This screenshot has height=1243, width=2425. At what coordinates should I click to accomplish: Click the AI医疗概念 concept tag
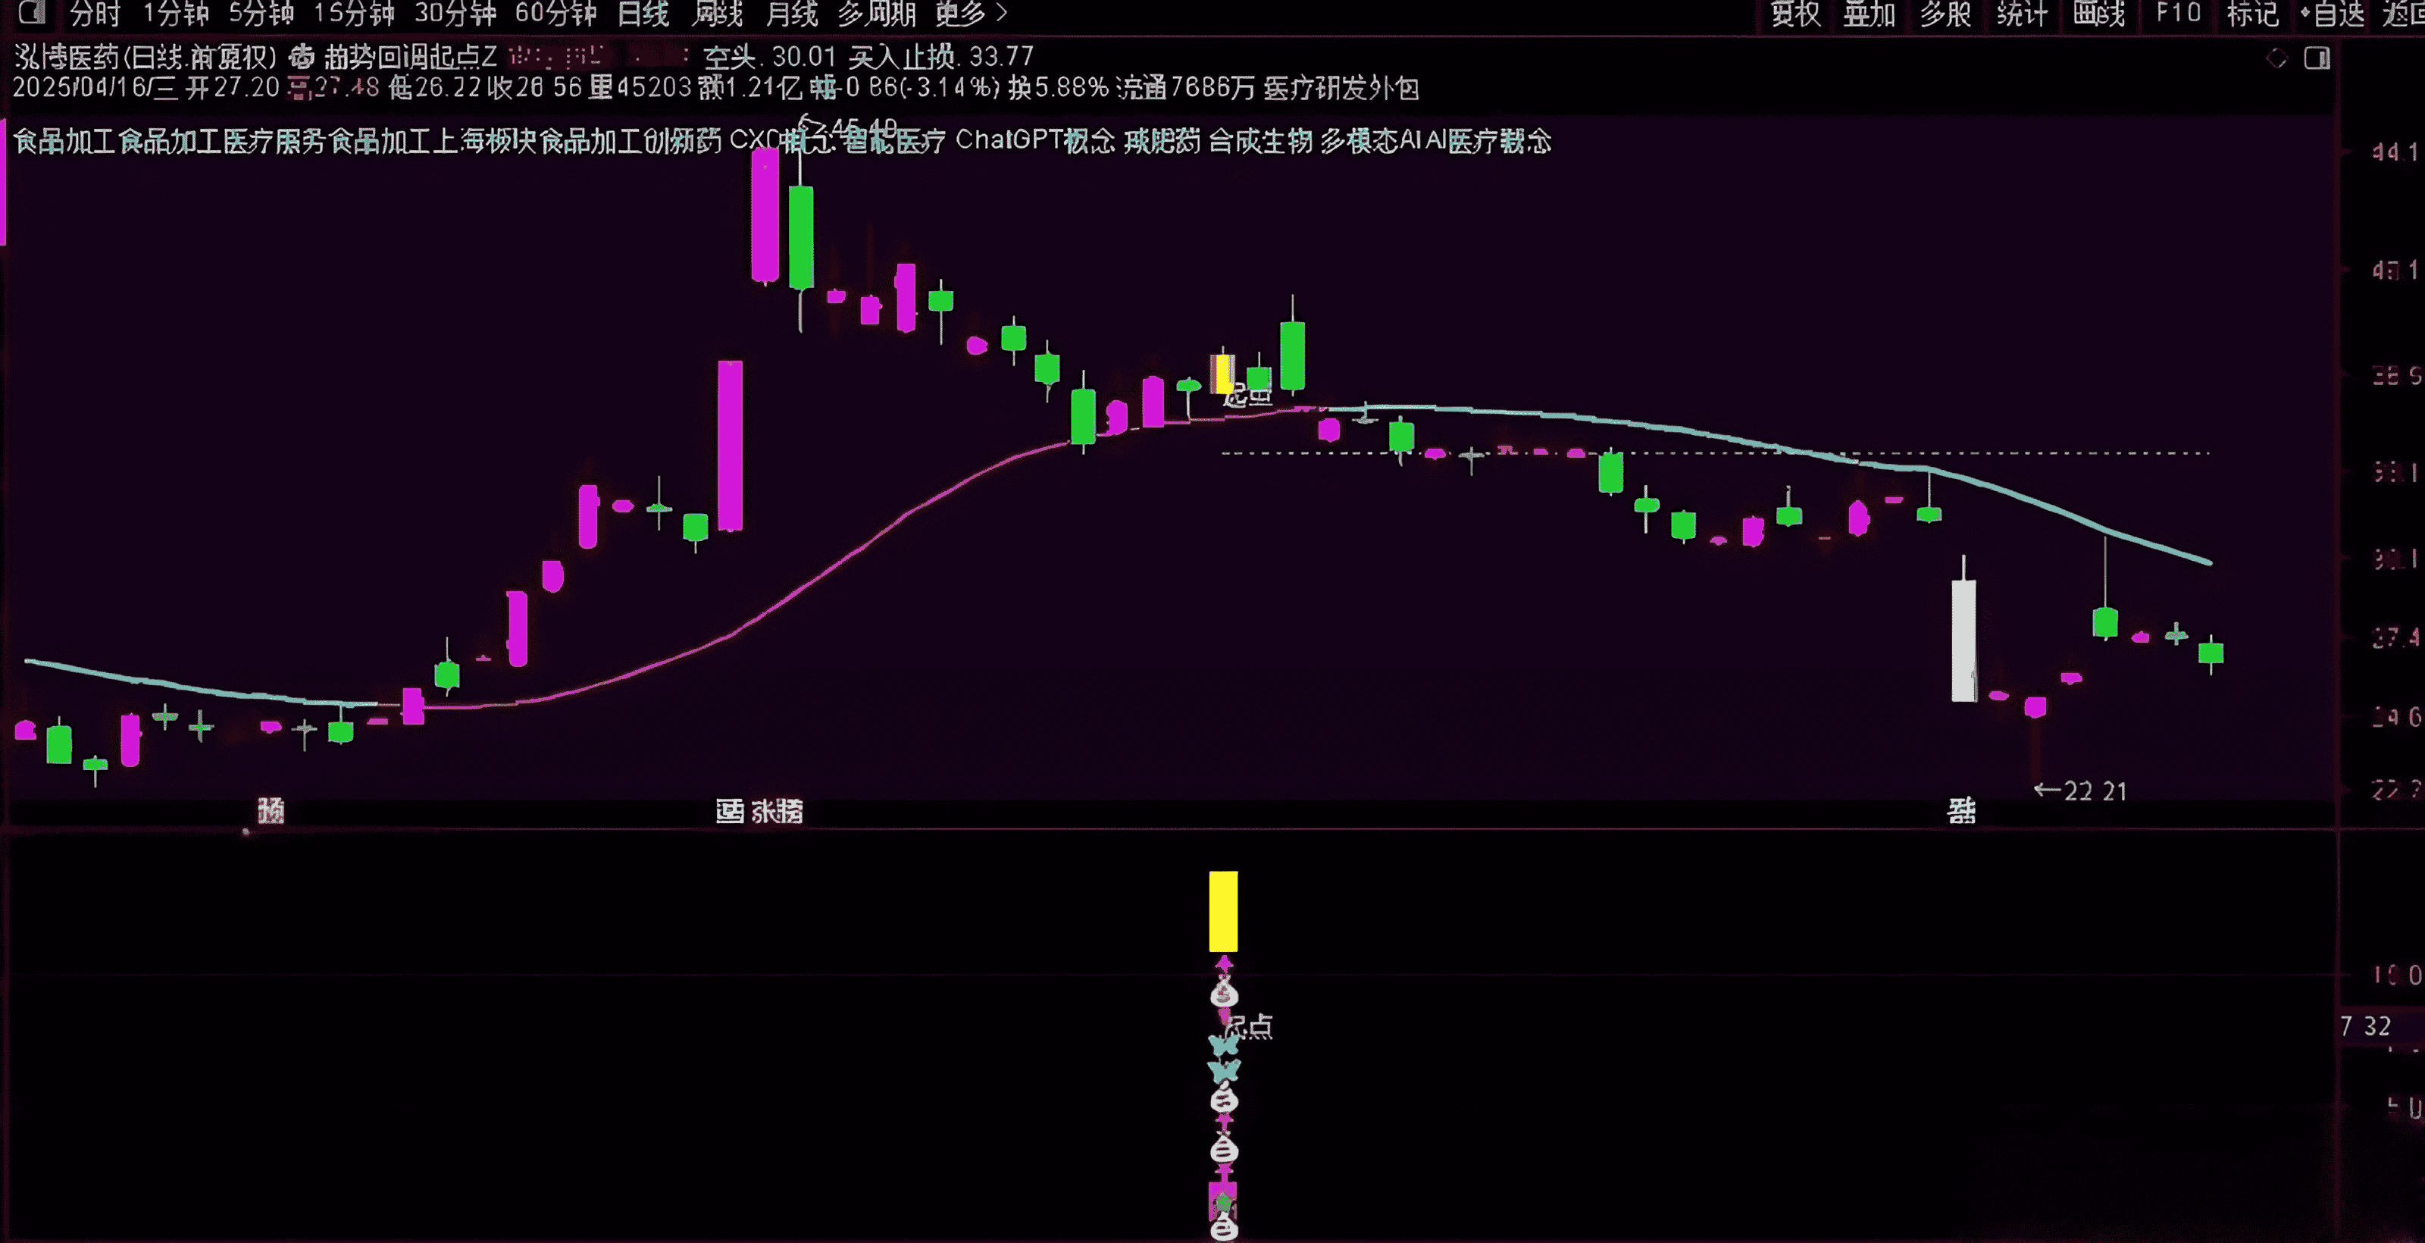click(1488, 141)
